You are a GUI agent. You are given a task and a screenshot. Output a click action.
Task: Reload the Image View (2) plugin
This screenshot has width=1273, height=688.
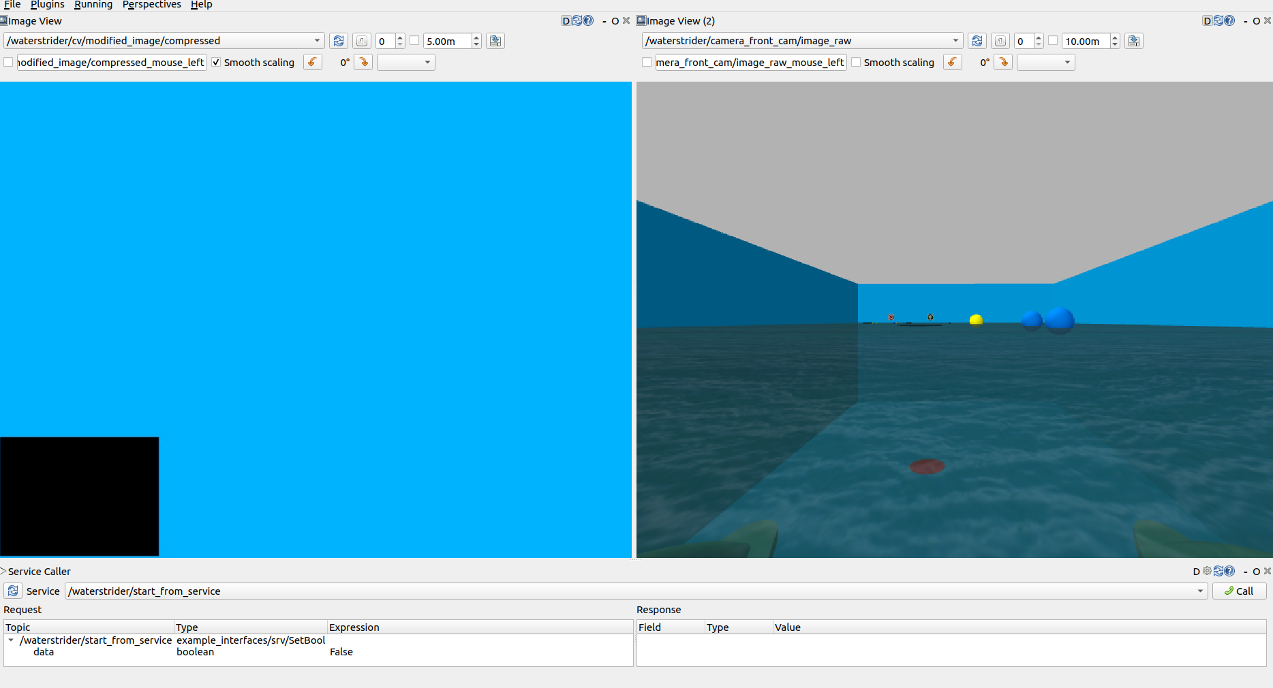[x=1218, y=20]
